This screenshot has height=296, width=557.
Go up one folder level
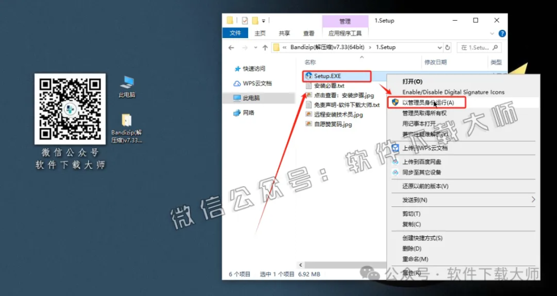click(x=265, y=47)
